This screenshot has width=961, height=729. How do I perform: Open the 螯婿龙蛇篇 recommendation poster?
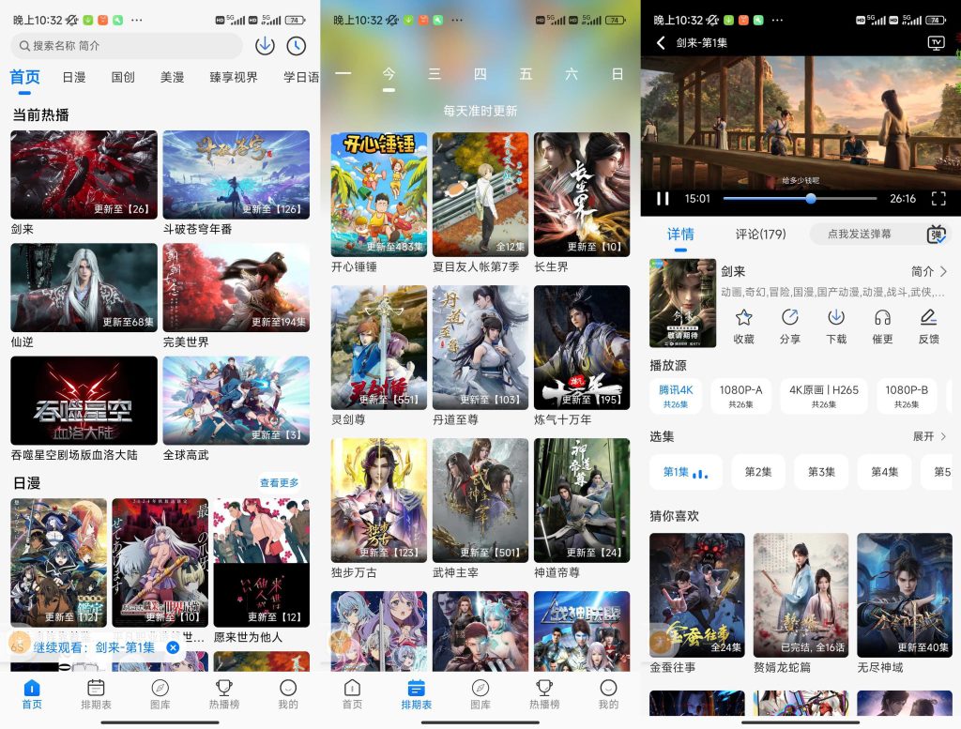click(801, 595)
